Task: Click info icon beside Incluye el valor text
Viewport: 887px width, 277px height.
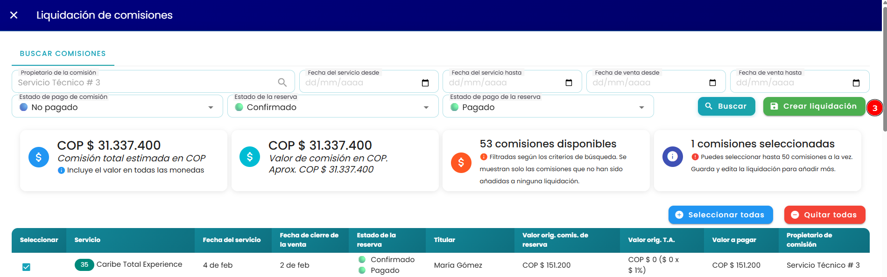Action: tap(61, 171)
